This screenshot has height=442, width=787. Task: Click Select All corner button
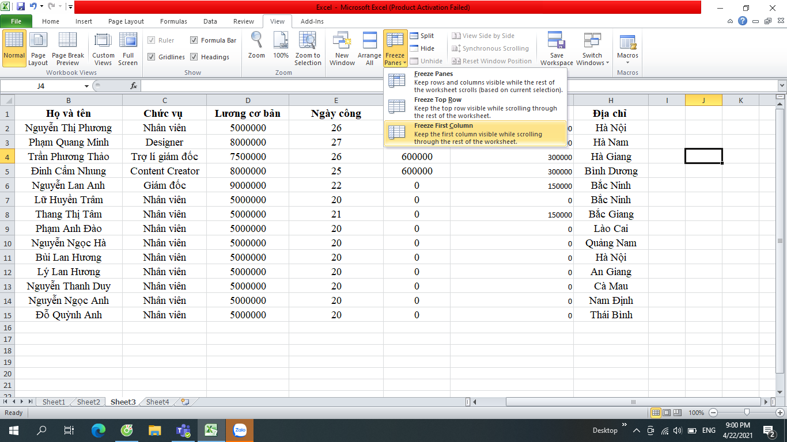(x=7, y=100)
